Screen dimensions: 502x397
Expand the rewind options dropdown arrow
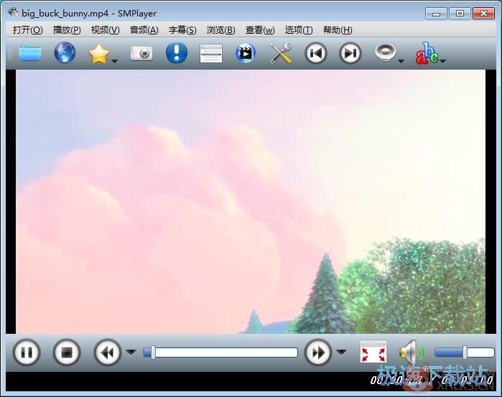pos(131,352)
